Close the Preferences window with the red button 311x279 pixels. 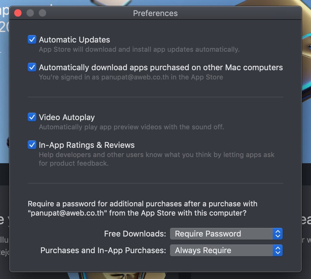pyautogui.click(x=18, y=13)
